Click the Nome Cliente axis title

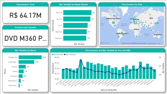pos(53,26)
